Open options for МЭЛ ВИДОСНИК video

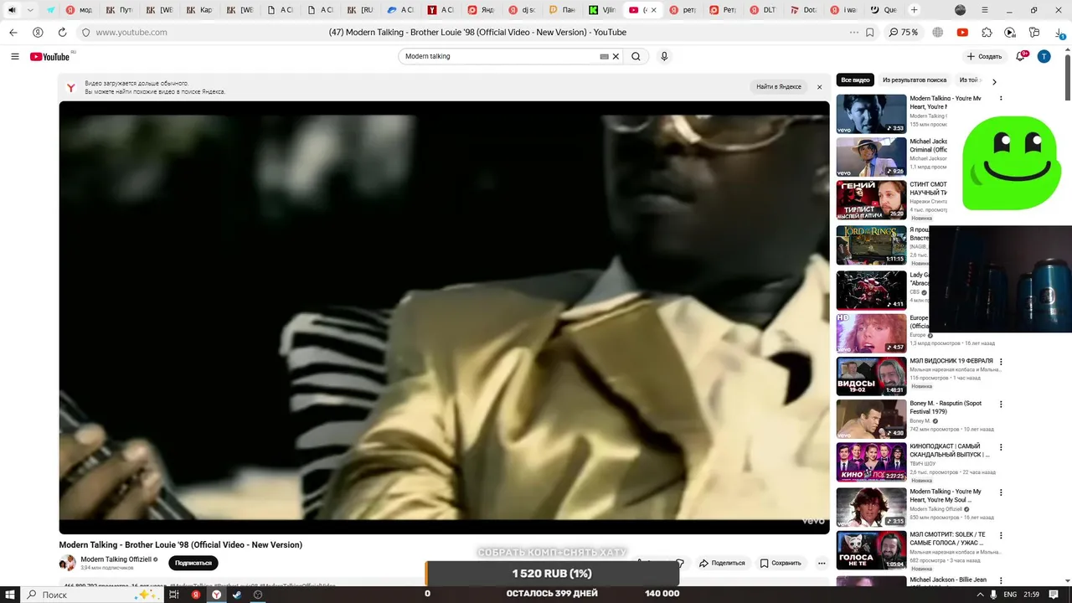point(1001,362)
